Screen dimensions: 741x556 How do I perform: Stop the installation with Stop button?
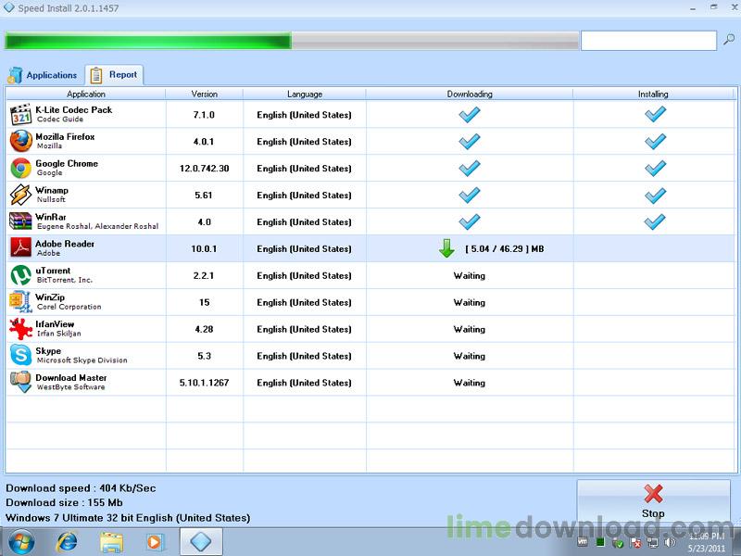pyautogui.click(x=653, y=502)
